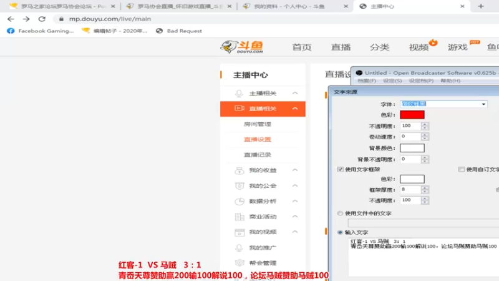Click the shield icon beside 我的公会
This screenshot has width=499, height=281.
pos(240,185)
